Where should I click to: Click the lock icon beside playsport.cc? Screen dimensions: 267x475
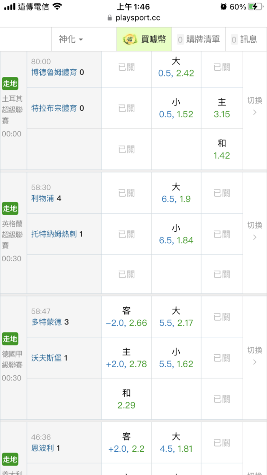[x=110, y=18]
